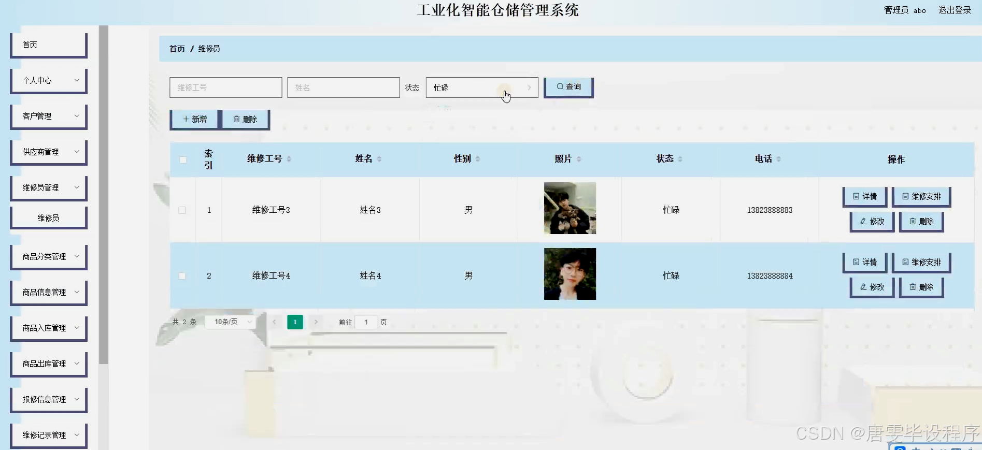Screen dimensions: 982x450
Task: Expand 商品出库管理 sidebar menu
Action: tap(49, 364)
